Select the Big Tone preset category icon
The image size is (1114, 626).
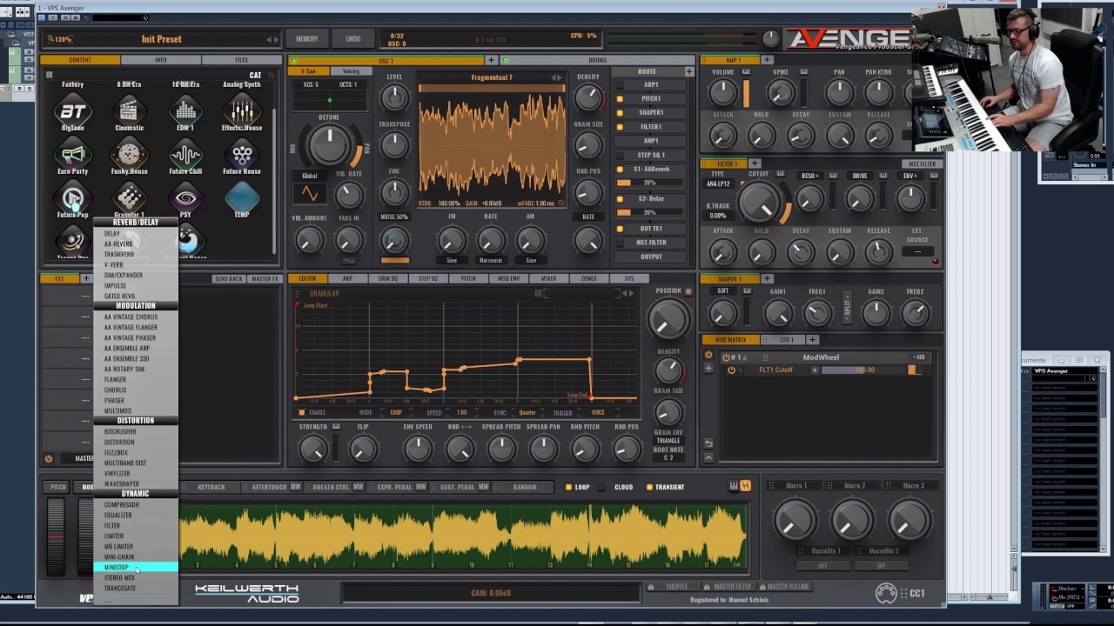pos(73,111)
